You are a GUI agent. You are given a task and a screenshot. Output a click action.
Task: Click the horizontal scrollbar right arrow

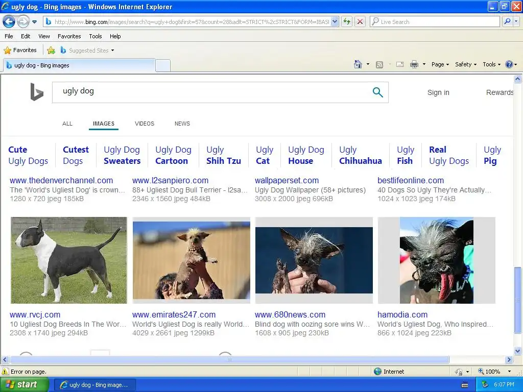[509, 360]
